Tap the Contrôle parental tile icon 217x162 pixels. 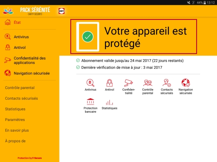click(148, 83)
